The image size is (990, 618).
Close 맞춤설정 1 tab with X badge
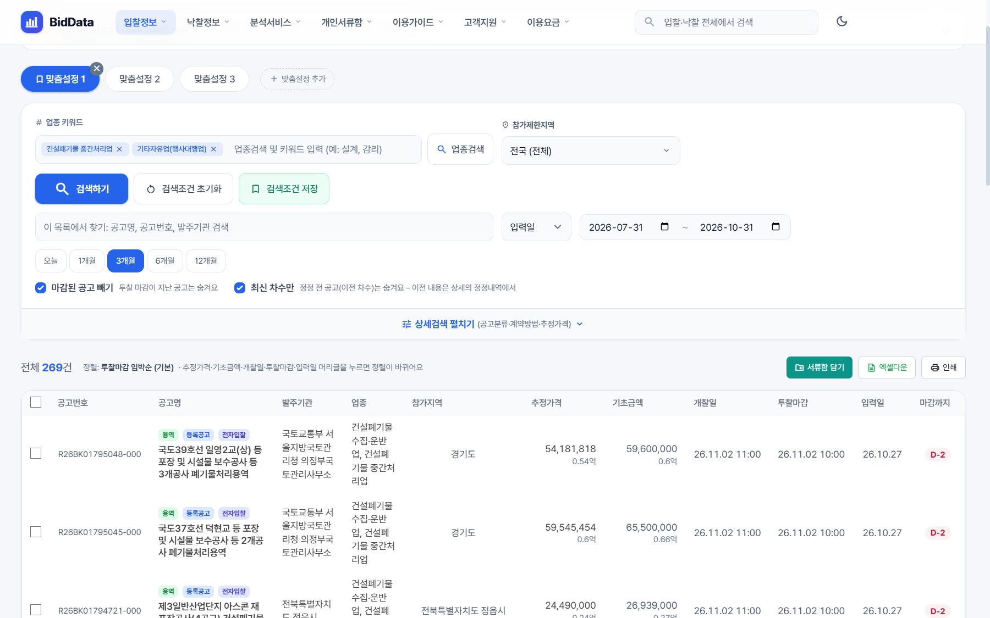coord(97,69)
